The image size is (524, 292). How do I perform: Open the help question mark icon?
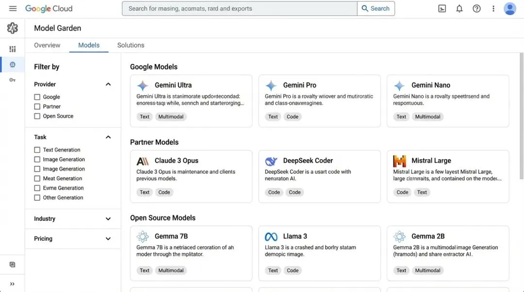[476, 9]
